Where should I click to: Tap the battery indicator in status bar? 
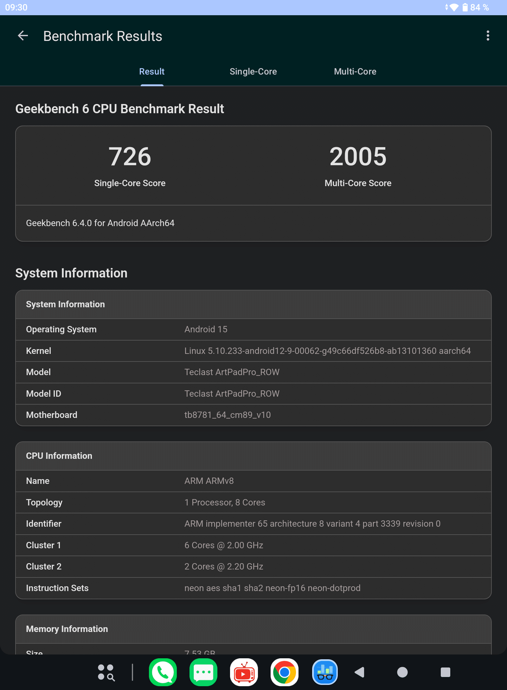point(465,7)
